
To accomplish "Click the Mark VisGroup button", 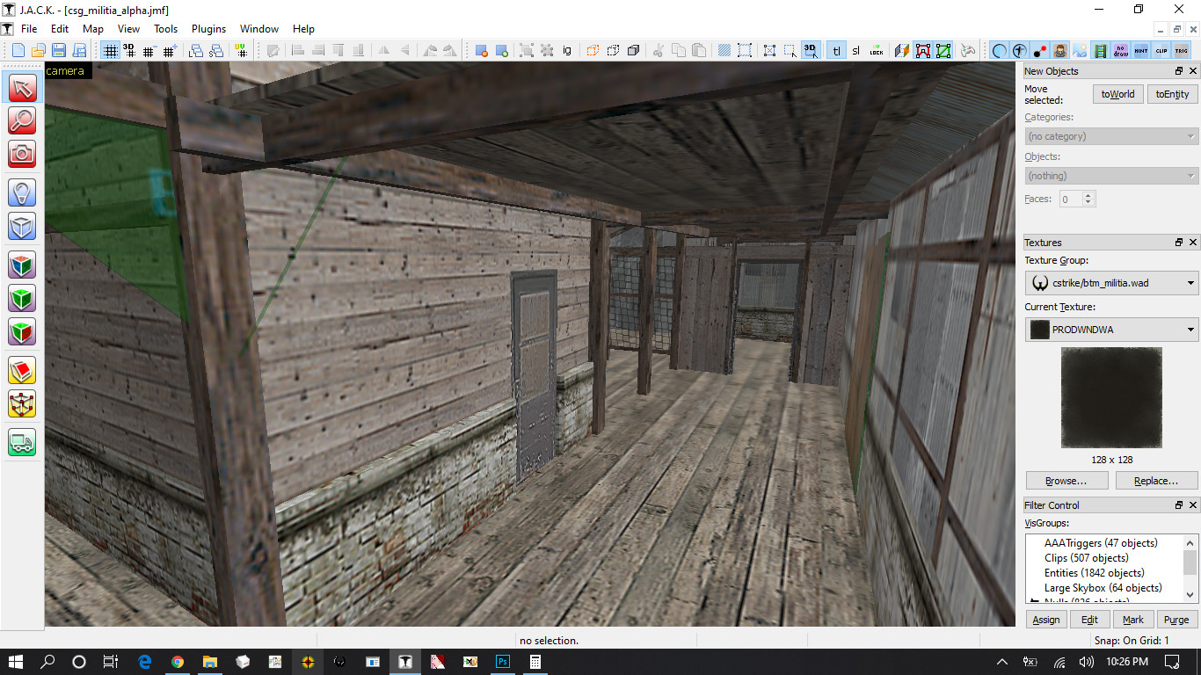I will click(x=1133, y=620).
